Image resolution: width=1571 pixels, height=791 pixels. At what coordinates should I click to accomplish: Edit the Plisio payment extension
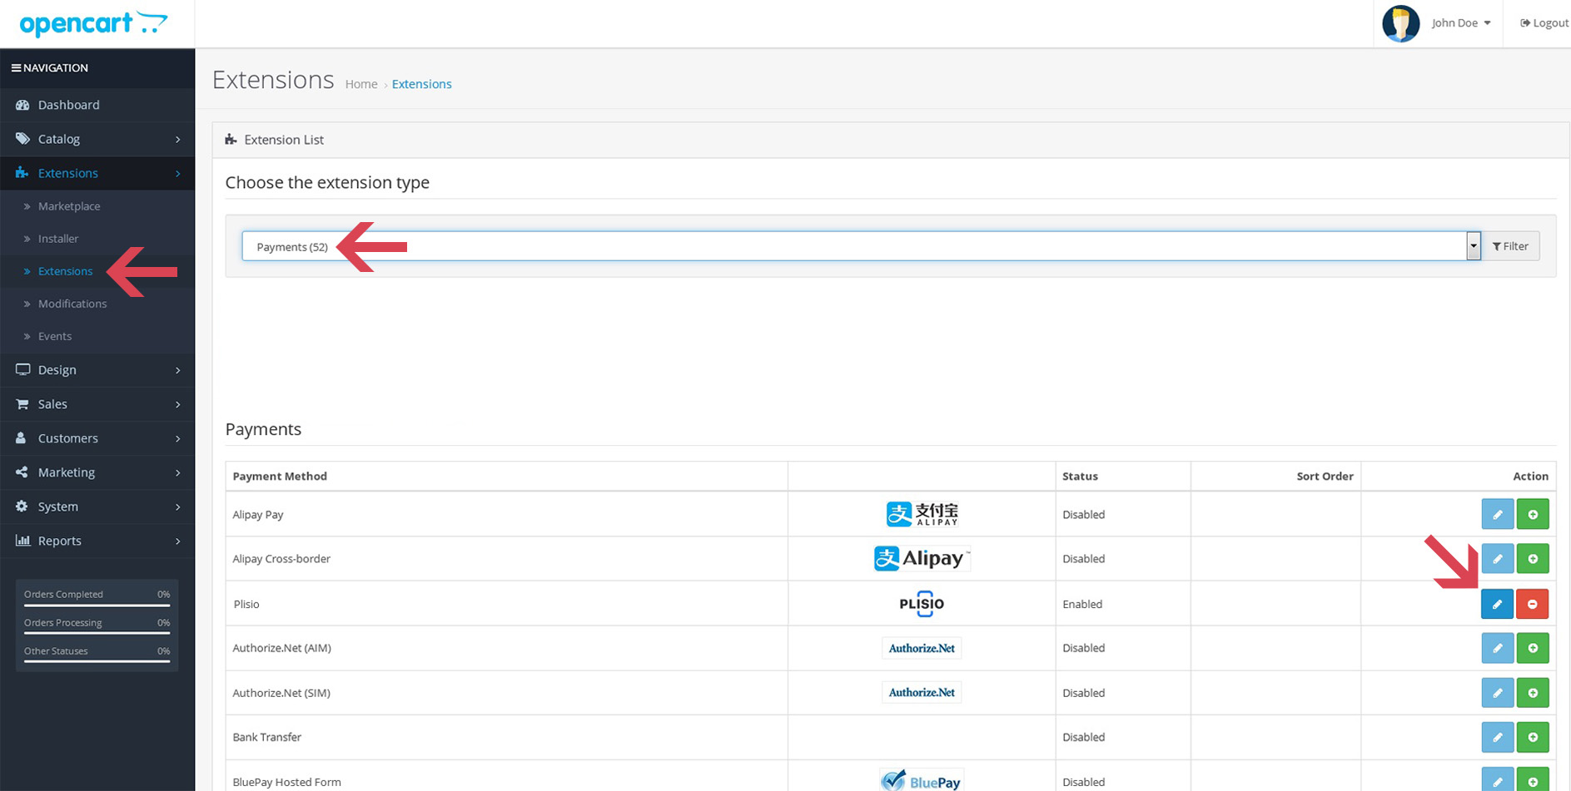(x=1497, y=604)
